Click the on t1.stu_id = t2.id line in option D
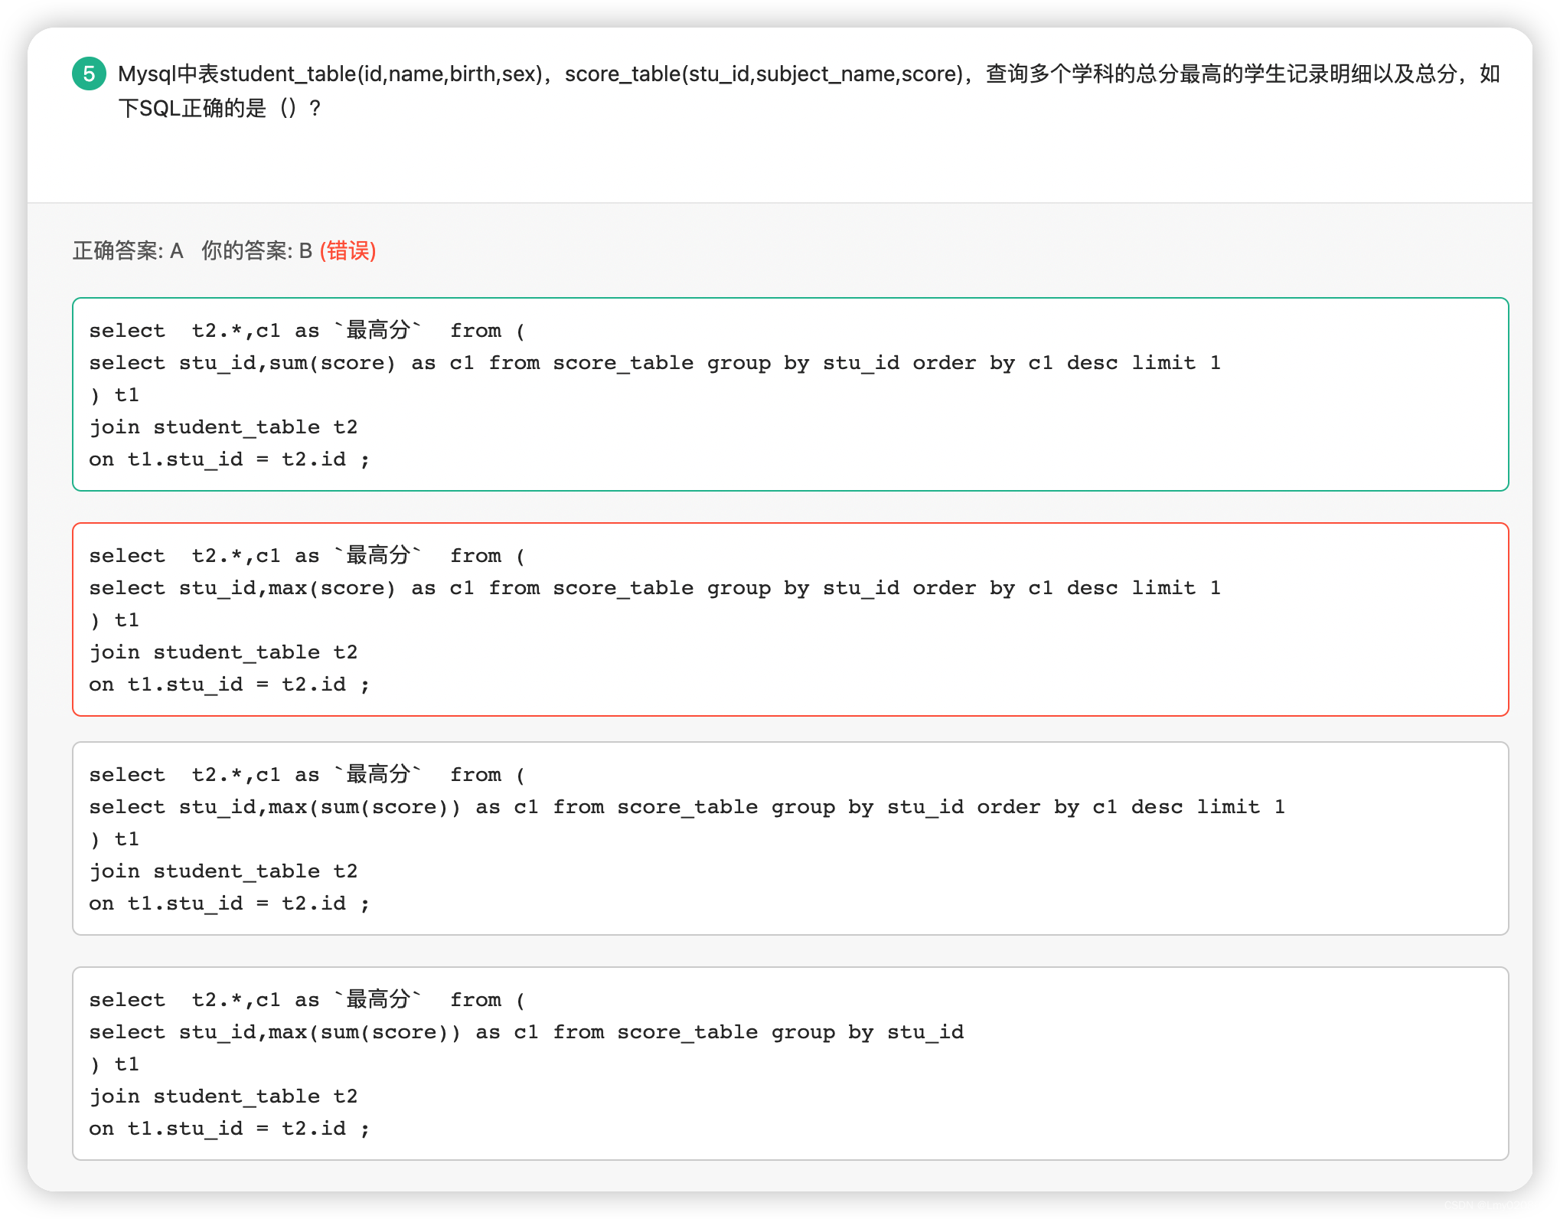The image size is (1560, 1219). pyautogui.click(x=229, y=1128)
